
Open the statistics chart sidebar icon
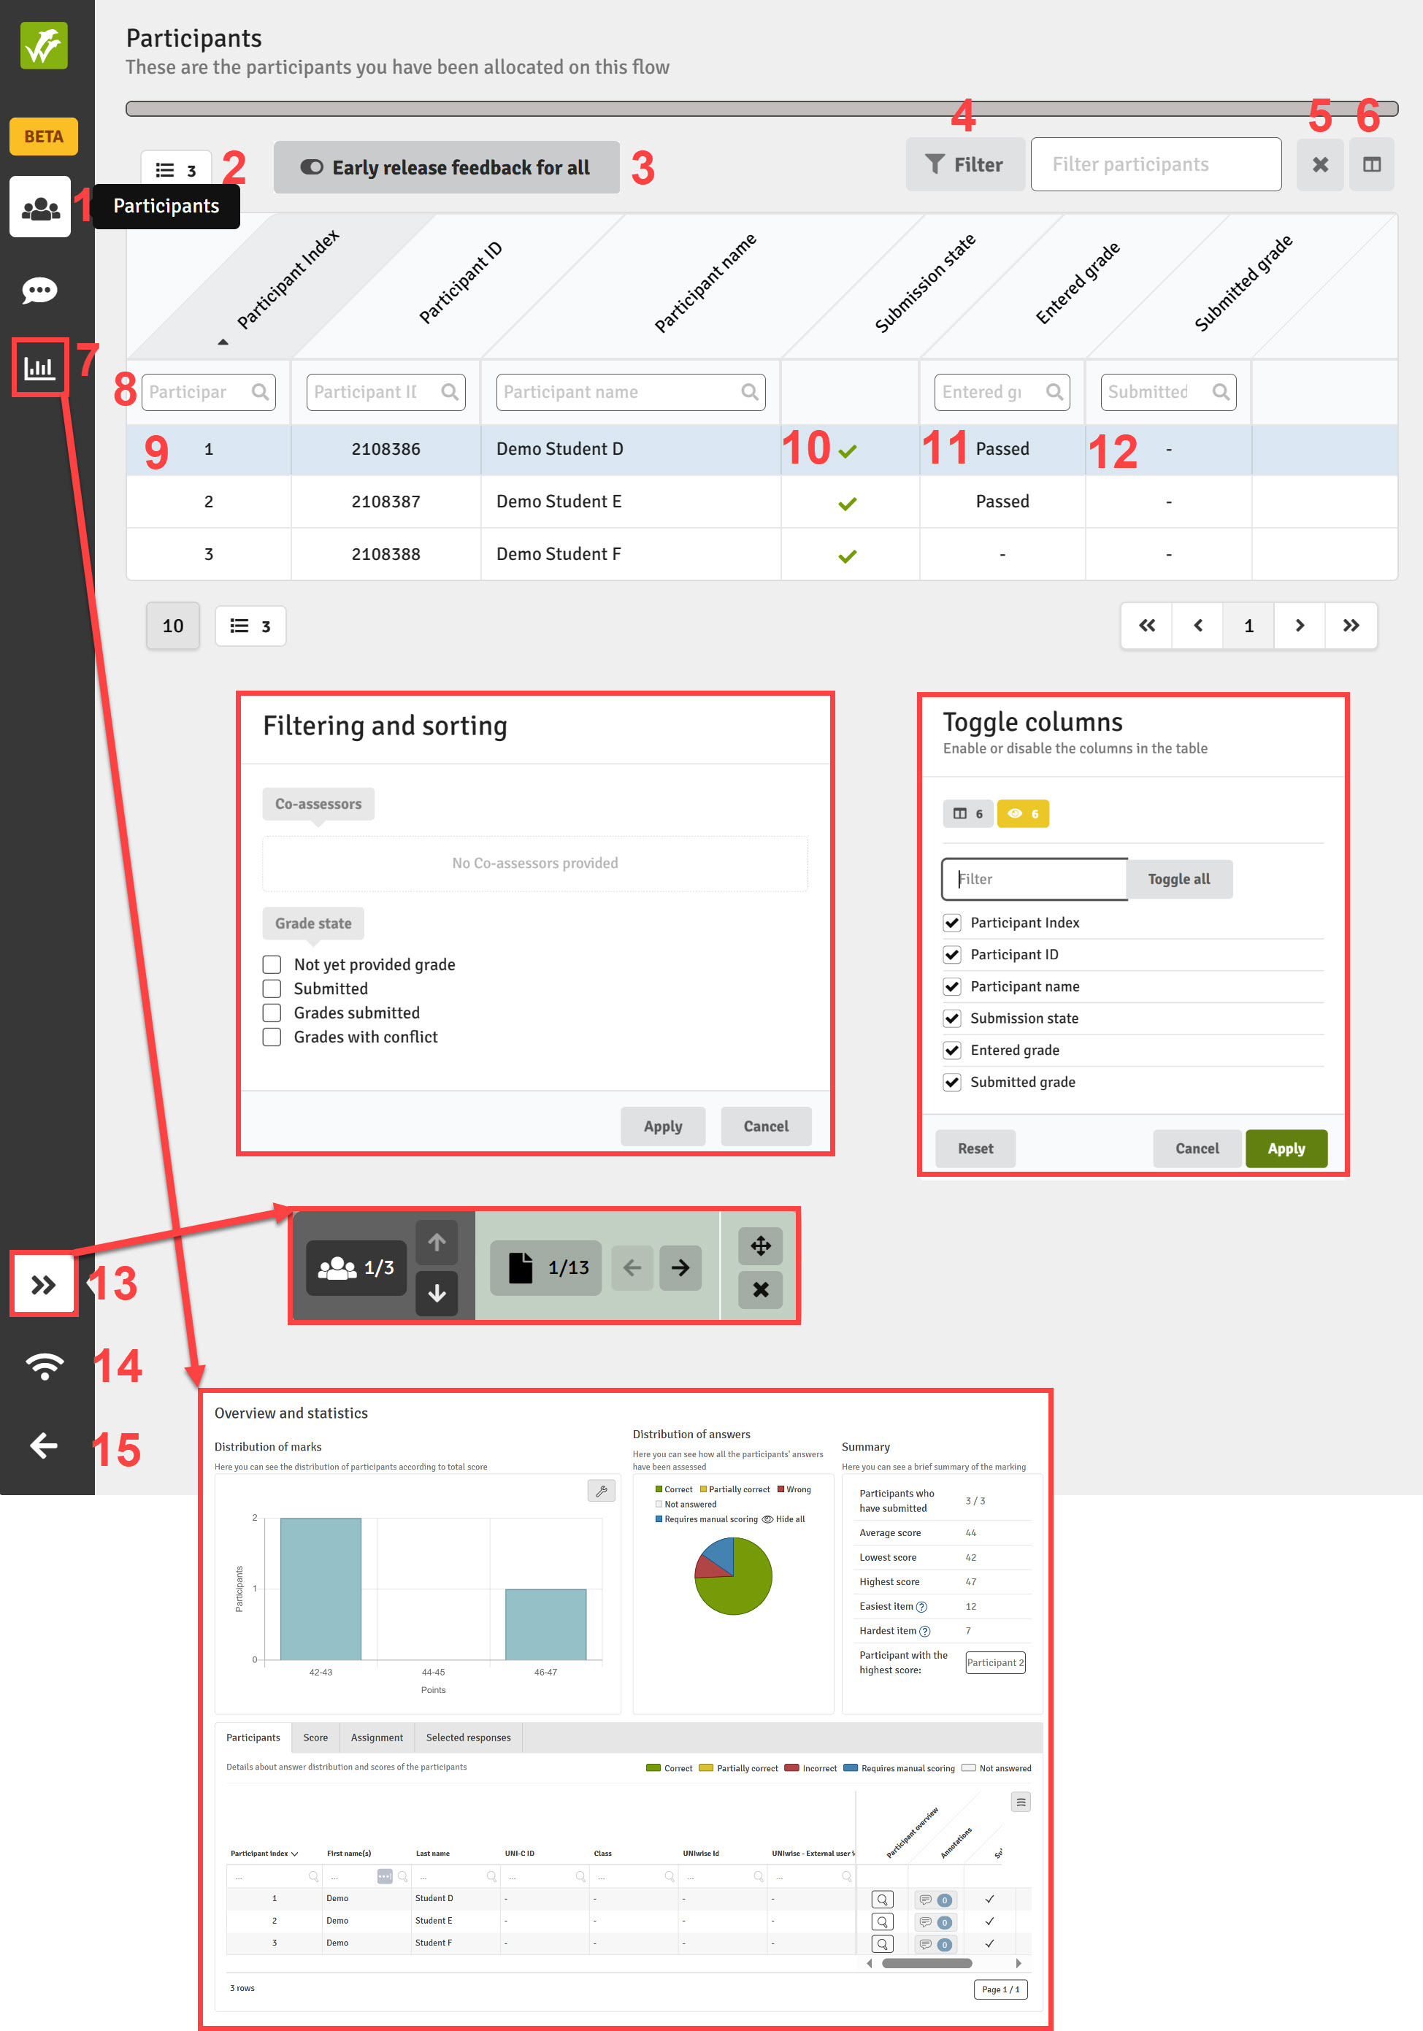tap(40, 367)
